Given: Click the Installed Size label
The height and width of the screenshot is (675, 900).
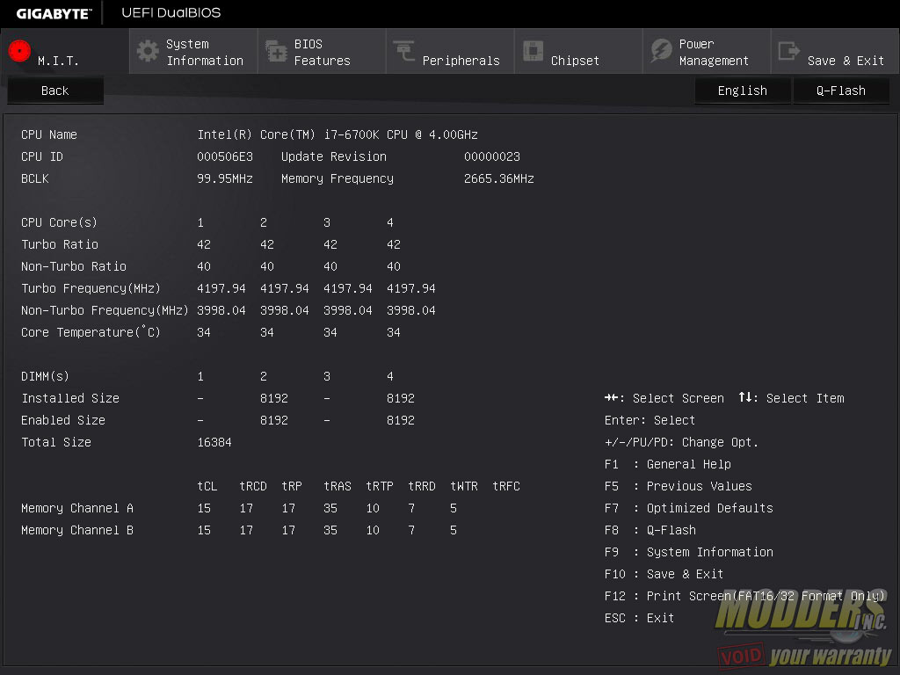Looking at the screenshot, I should coord(70,398).
